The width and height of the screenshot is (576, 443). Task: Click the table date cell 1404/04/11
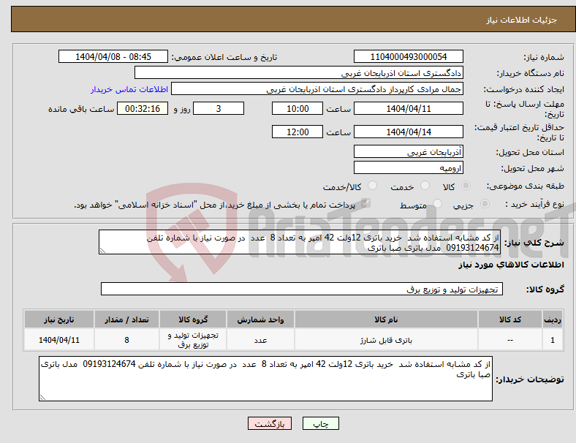[x=59, y=340]
